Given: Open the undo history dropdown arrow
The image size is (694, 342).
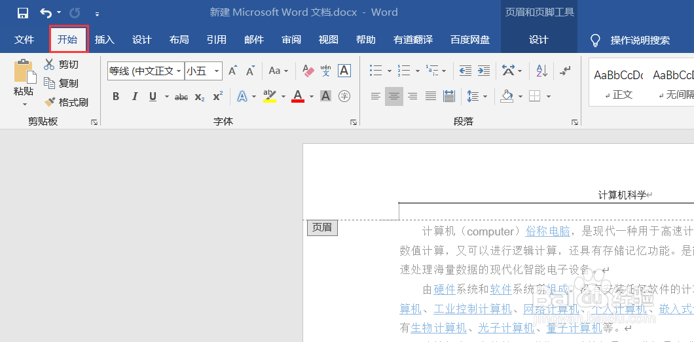Looking at the screenshot, I should click(x=59, y=13).
